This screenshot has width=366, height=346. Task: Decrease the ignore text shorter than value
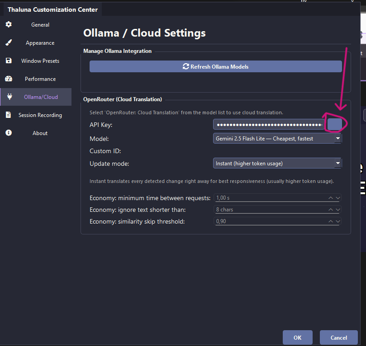[x=337, y=210]
